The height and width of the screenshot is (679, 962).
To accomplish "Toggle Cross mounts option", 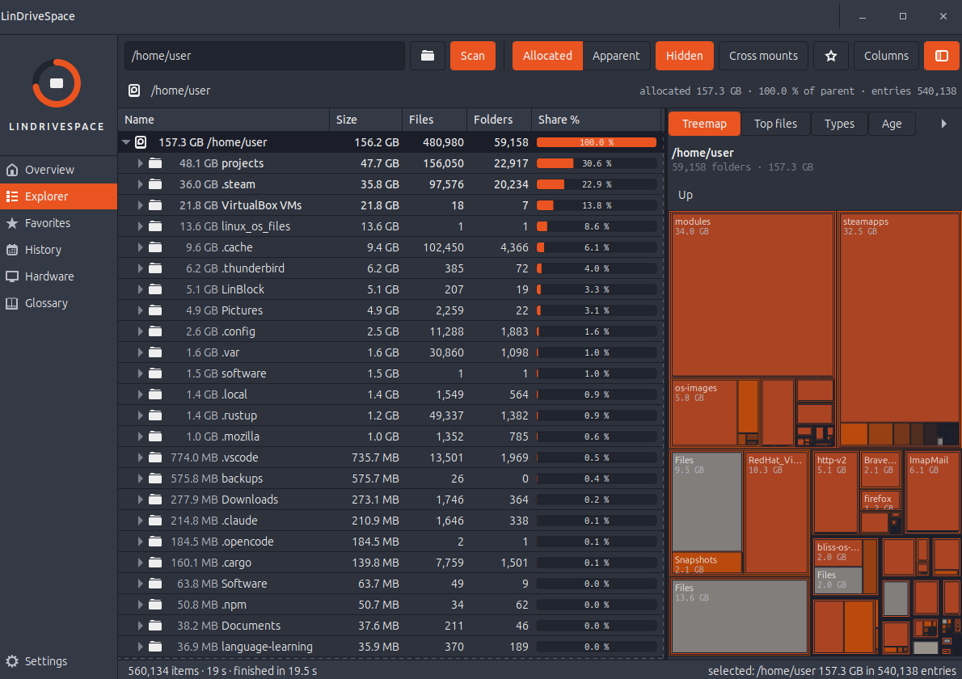I will 763,56.
